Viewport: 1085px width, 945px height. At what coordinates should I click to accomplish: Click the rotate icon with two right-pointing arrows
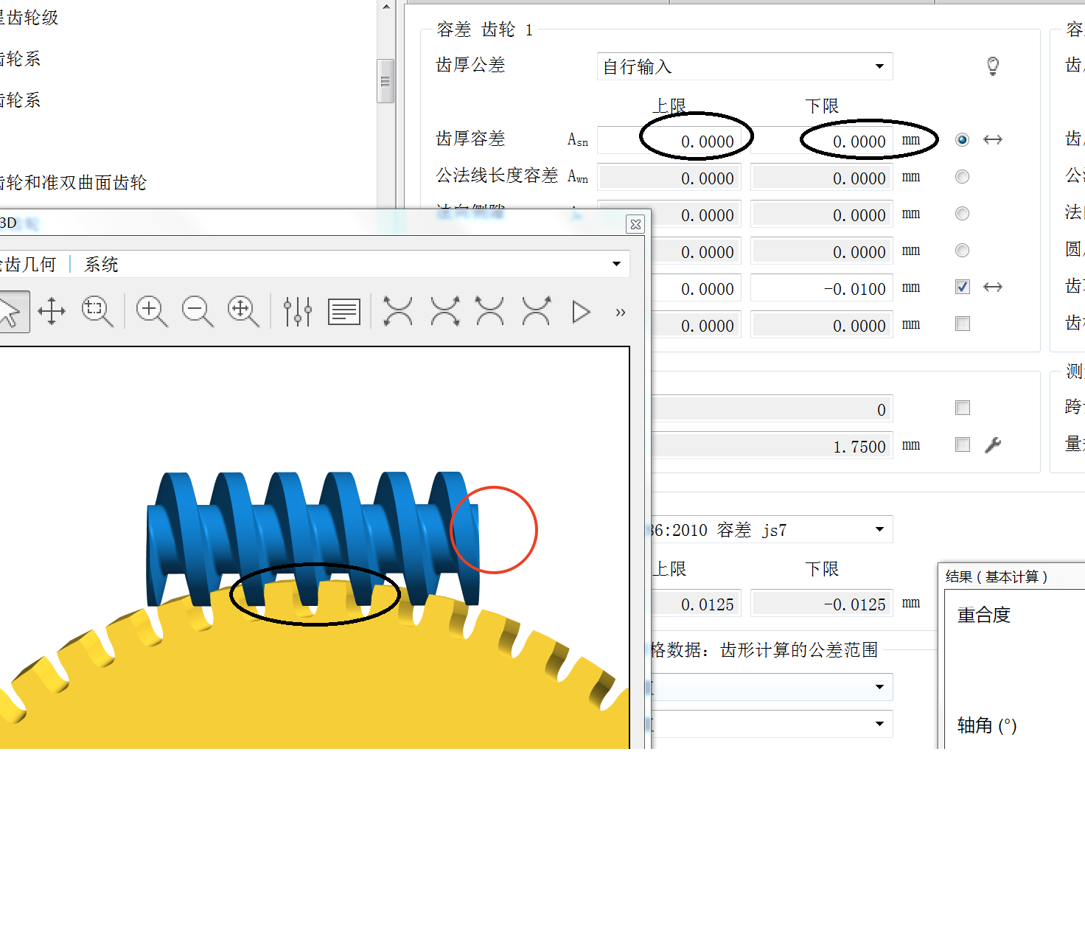pyautogui.click(x=445, y=312)
